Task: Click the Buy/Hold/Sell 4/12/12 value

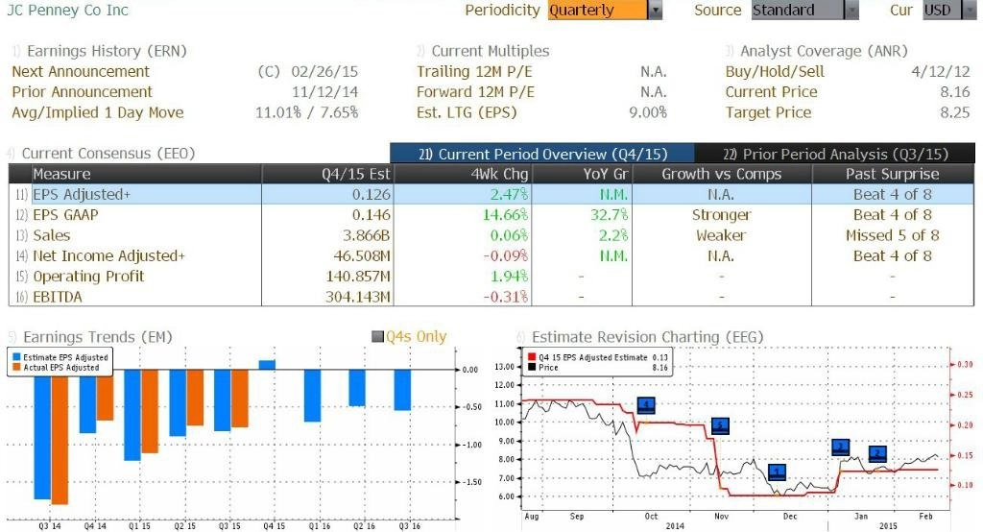Action: (x=941, y=71)
